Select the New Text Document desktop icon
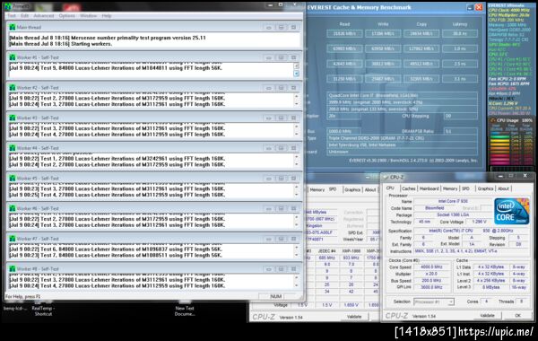The height and width of the screenshot is (341, 538). coord(185,309)
